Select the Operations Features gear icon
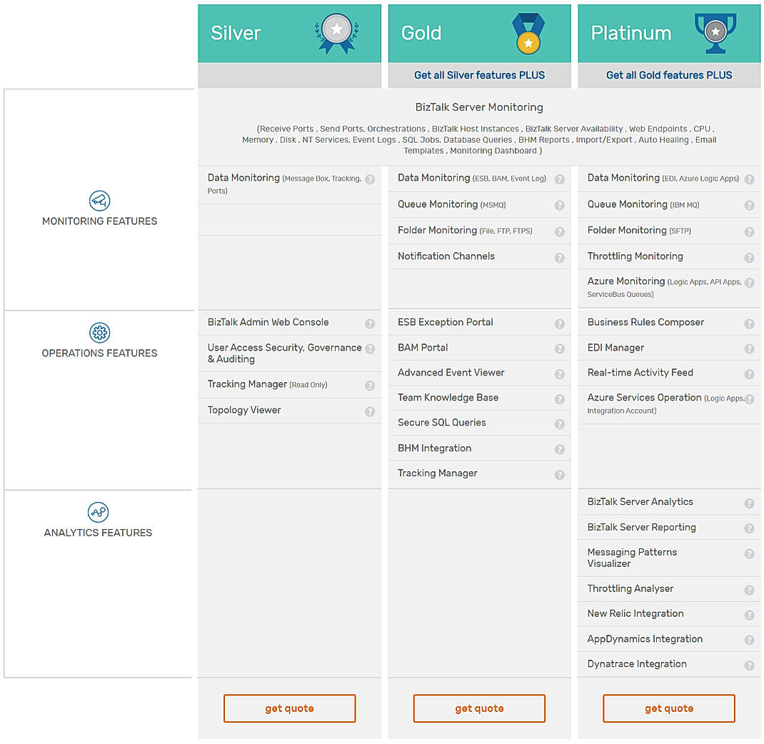The image size is (764, 744). tap(99, 333)
